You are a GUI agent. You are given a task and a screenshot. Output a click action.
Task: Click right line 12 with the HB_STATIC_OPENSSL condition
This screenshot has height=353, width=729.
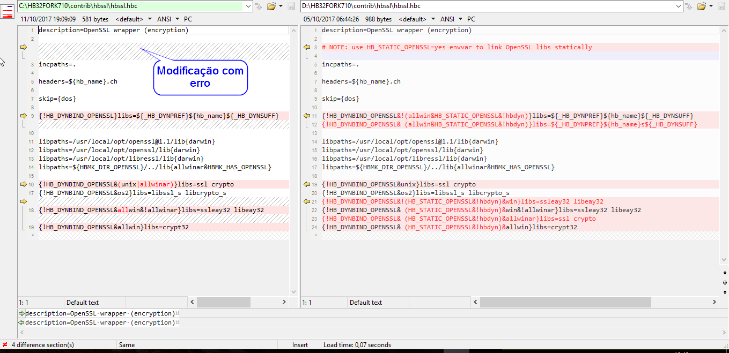(x=509, y=124)
